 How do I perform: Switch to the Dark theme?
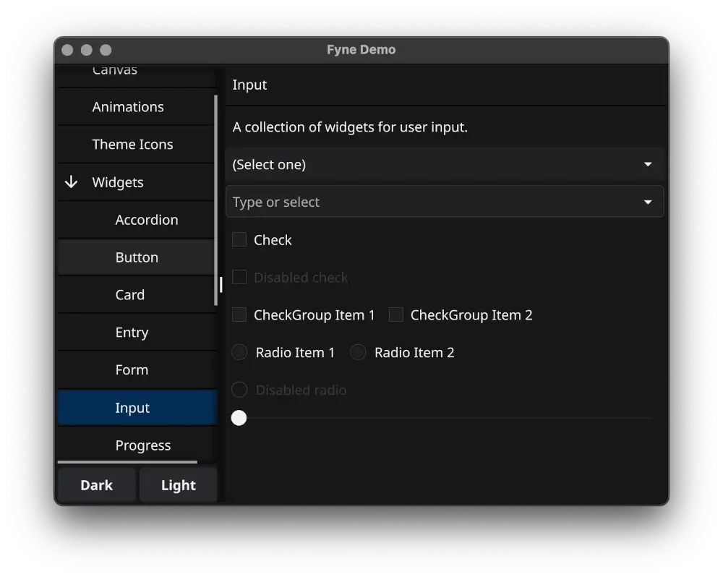pos(96,484)
